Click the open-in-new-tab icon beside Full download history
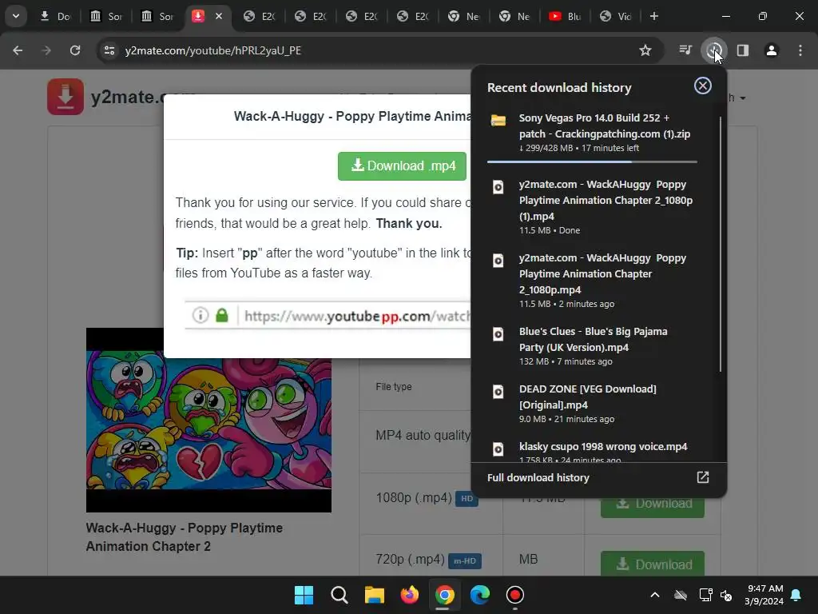 703,477
